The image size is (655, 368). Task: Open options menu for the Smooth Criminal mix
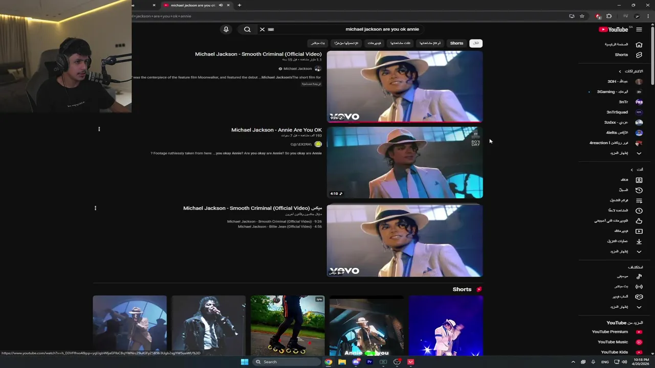pos(95,208)
